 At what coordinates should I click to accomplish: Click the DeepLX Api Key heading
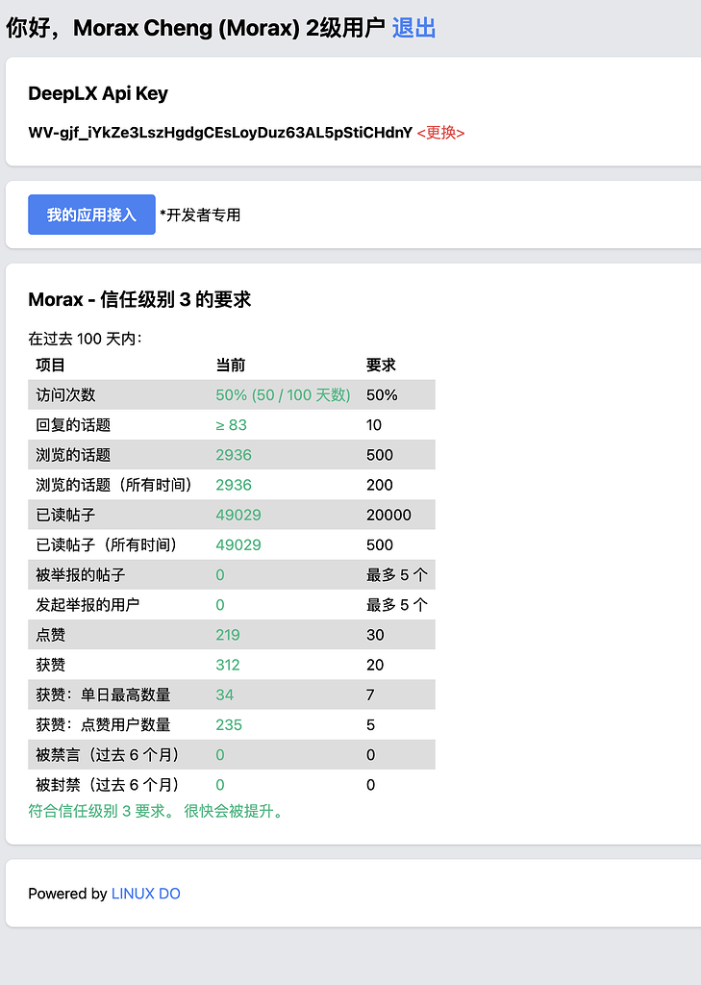[x=98, y=93]
